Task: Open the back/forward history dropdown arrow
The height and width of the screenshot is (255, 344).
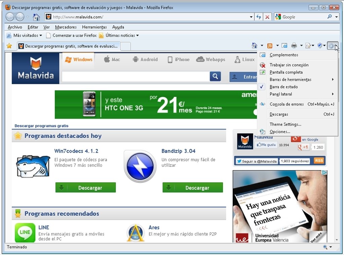Action: click(x=28, y=17)
